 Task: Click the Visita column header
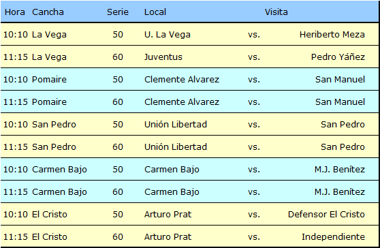point(276,12)
